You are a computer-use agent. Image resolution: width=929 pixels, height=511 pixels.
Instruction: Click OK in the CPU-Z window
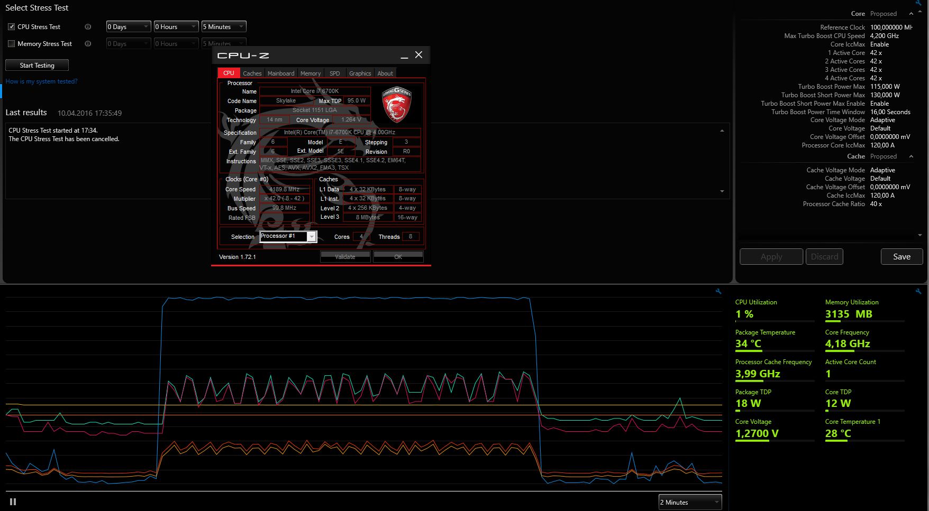click(398, 257)
